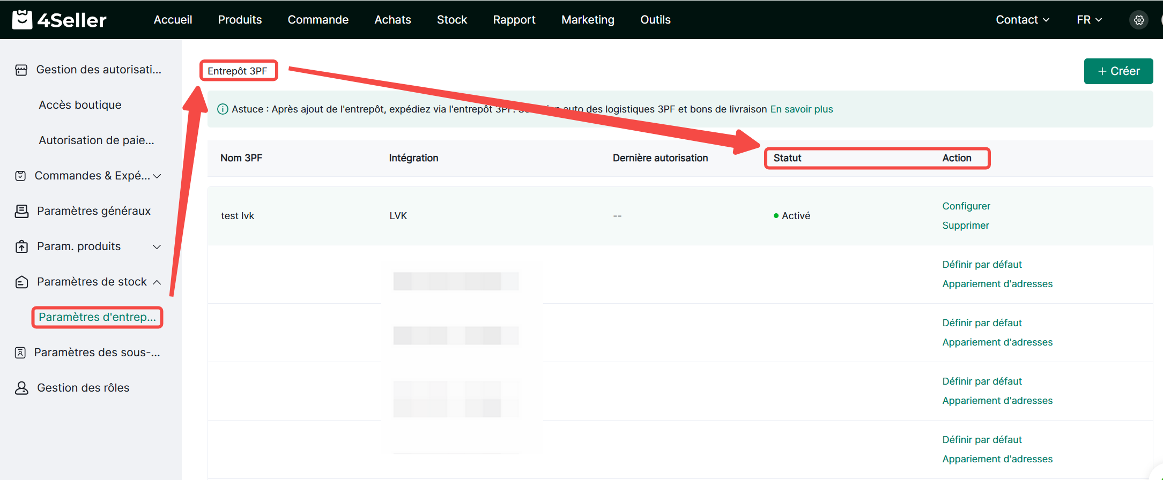Open the Marketing menu
This screenshot has height=480, width=1163.
coord(588,20)
